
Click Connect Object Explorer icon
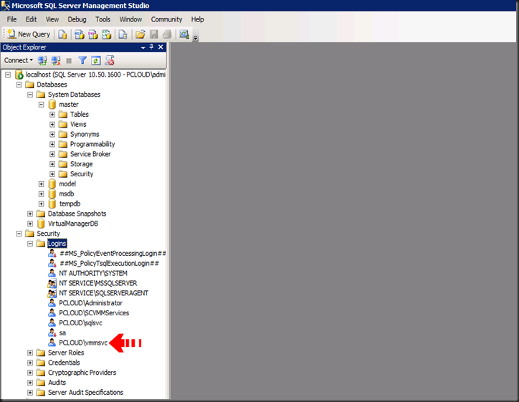point(42,60)
